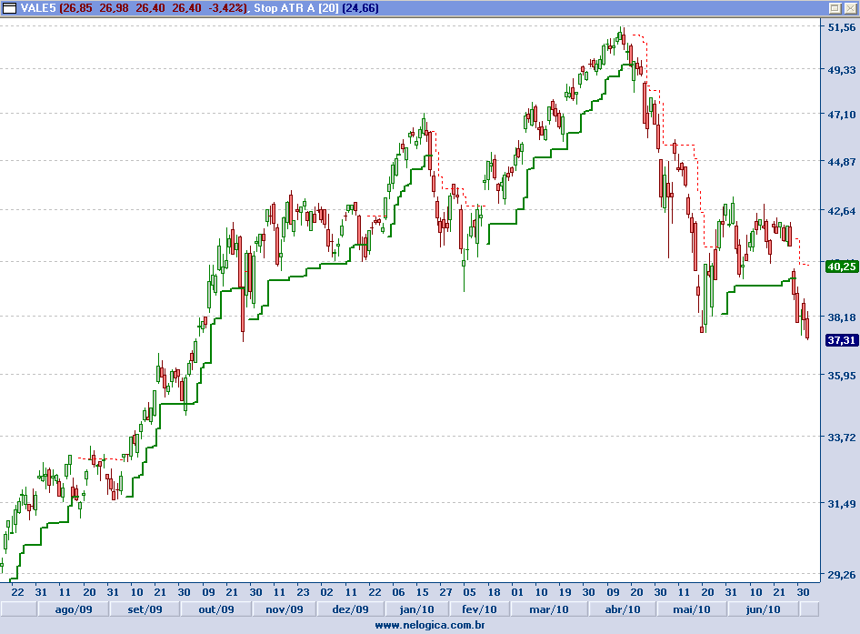Select the abr/10 month button

coord(623,609)
